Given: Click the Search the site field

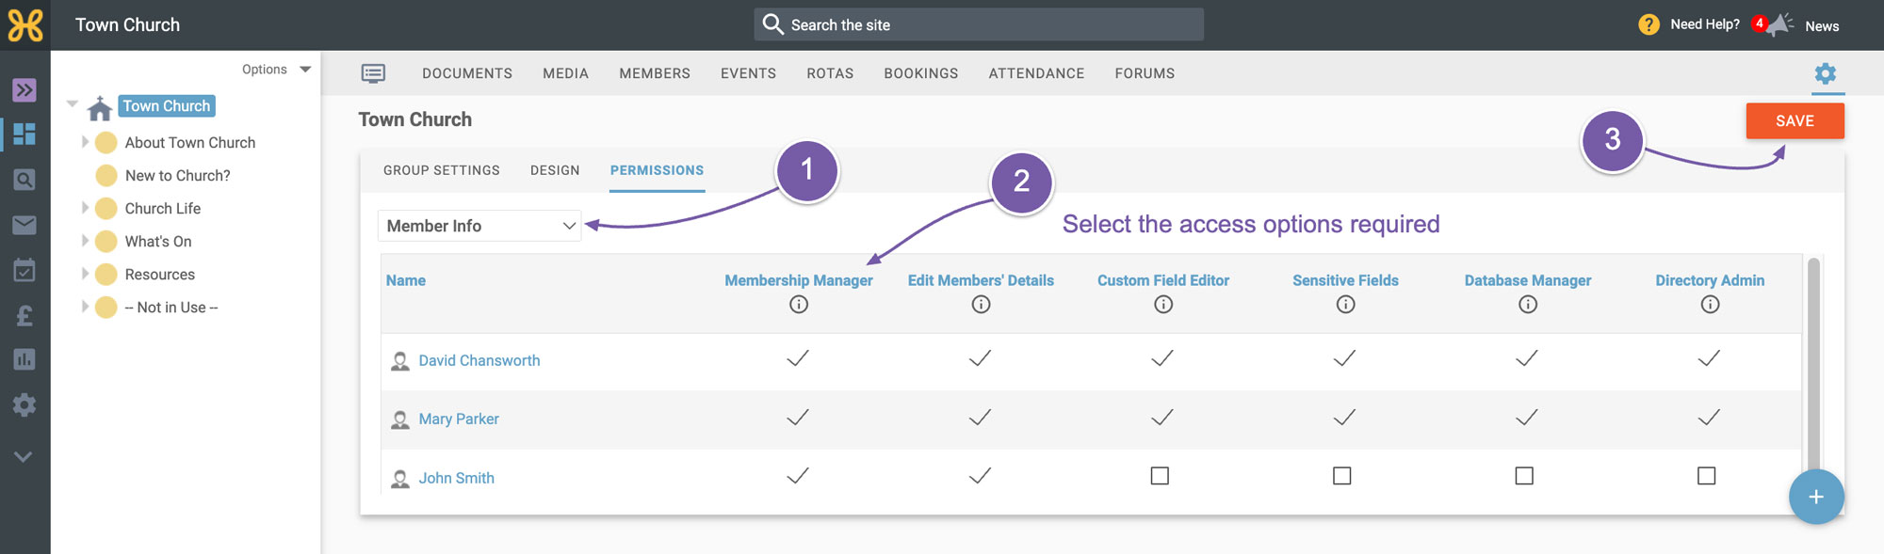Looking at the screenshot, I should [979, 24].
